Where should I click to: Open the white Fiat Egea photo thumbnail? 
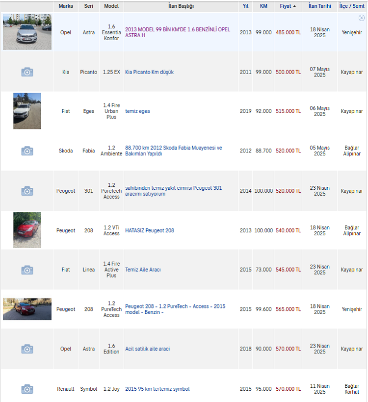[x=27, y=111]
